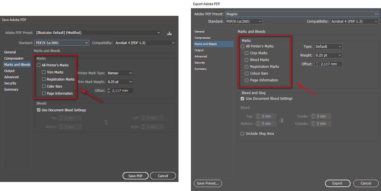Enable All Printer's Marks in Save Adobe PDF
381x191 pixels.
click(38, 65)
